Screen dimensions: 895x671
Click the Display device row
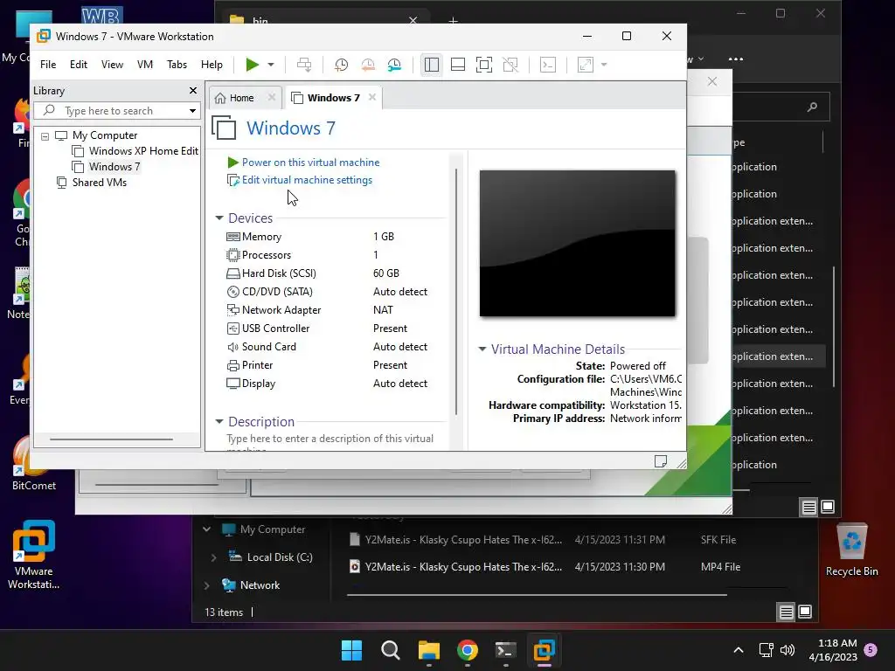[327, 384]
